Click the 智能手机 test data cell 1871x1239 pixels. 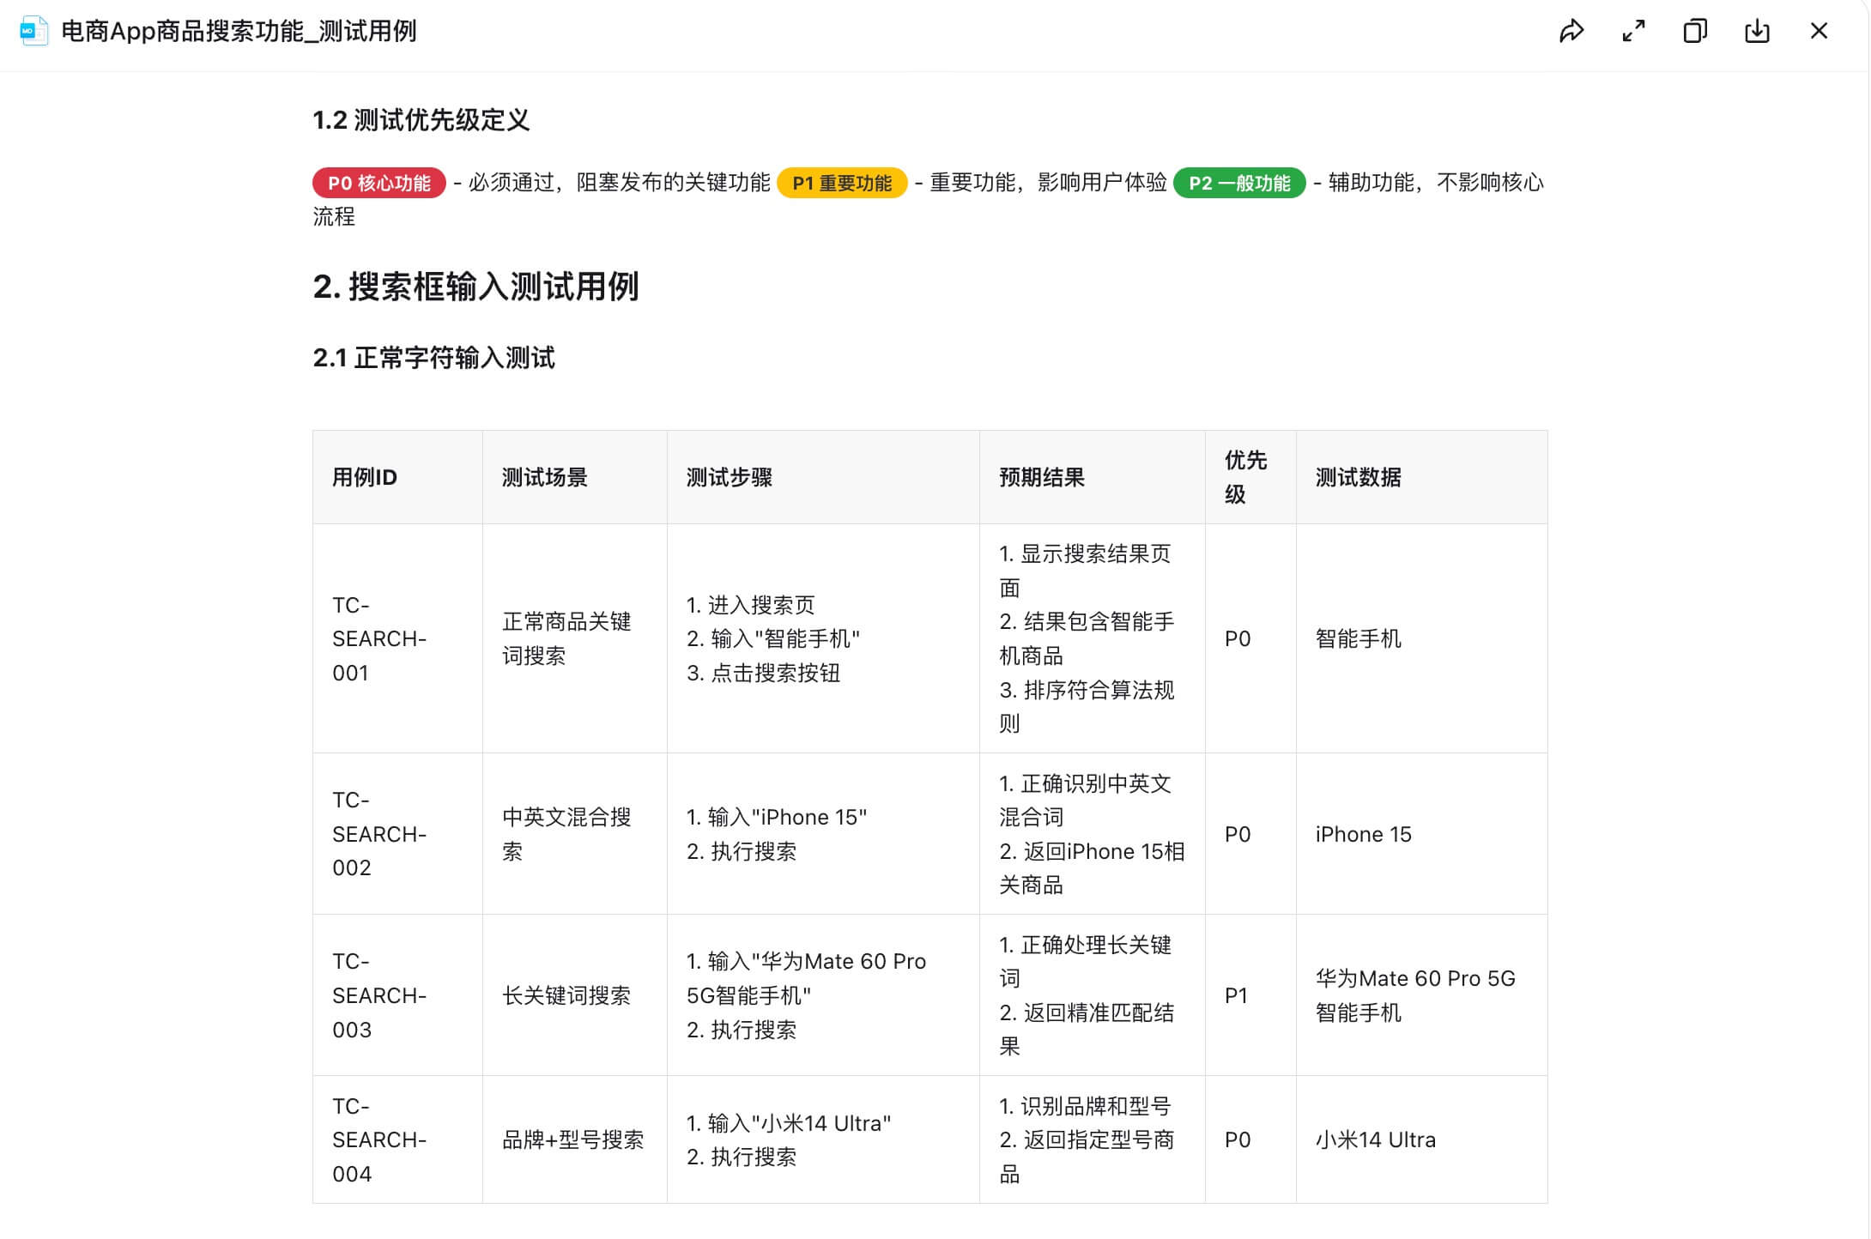point(1358,638)
